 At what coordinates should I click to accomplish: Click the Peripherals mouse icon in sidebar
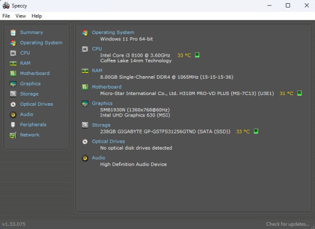pyautogui.click(x=13, y=125)
